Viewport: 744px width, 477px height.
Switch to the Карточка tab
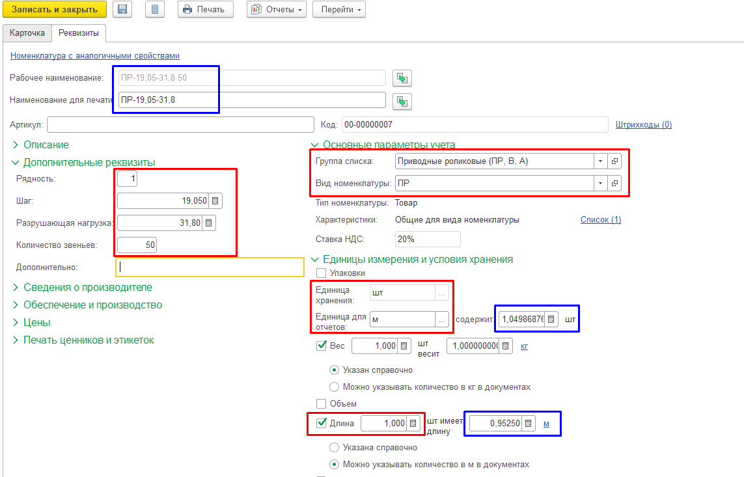click(x=27, y=33)
